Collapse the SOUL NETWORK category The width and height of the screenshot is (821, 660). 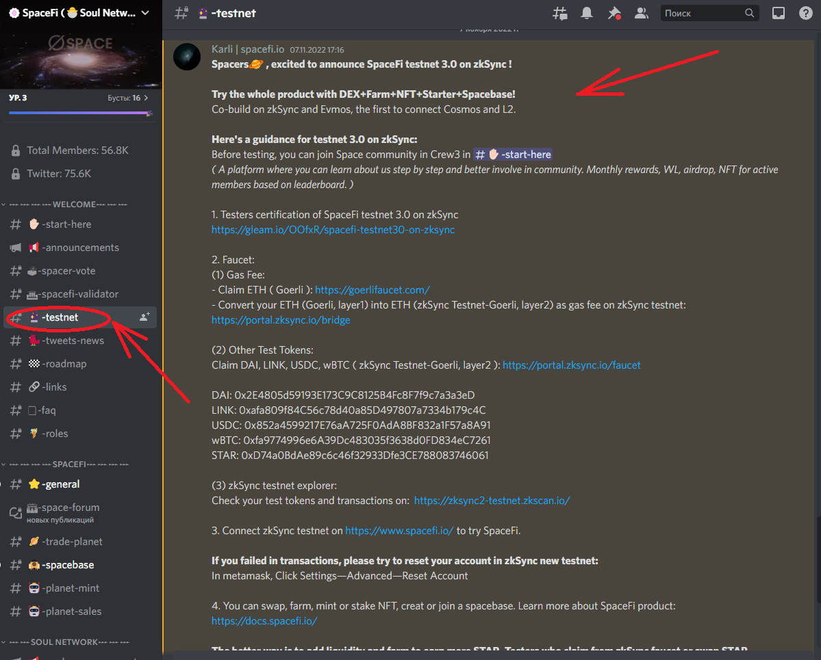click(x=65, y=642)
